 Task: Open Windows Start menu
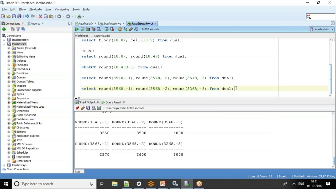(6, 184)
